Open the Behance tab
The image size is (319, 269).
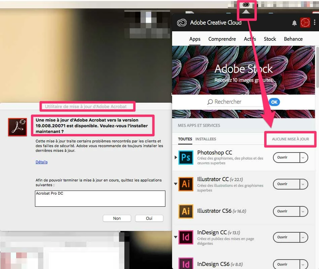(293, 39)
